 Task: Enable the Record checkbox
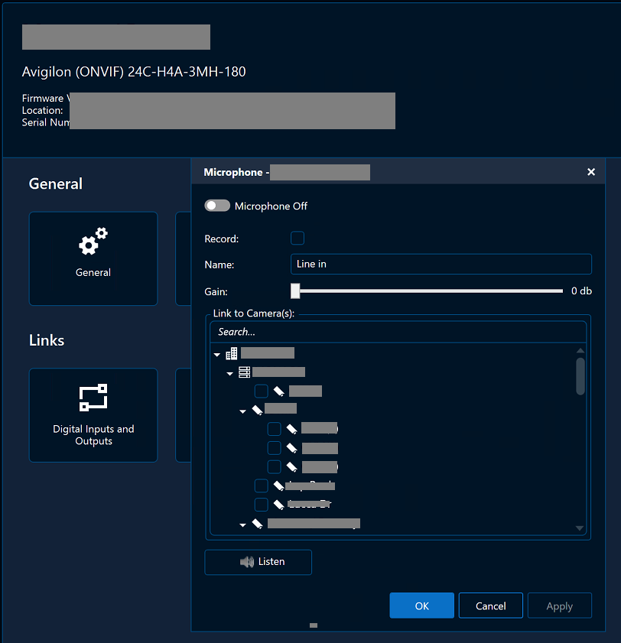(x=297, y=239)
